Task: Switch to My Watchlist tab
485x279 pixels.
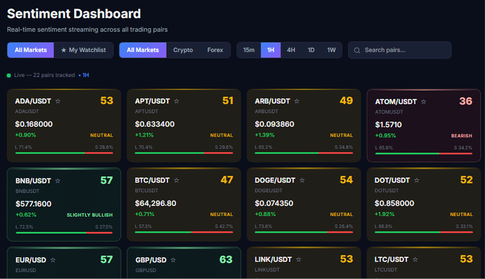Action: 83,50
